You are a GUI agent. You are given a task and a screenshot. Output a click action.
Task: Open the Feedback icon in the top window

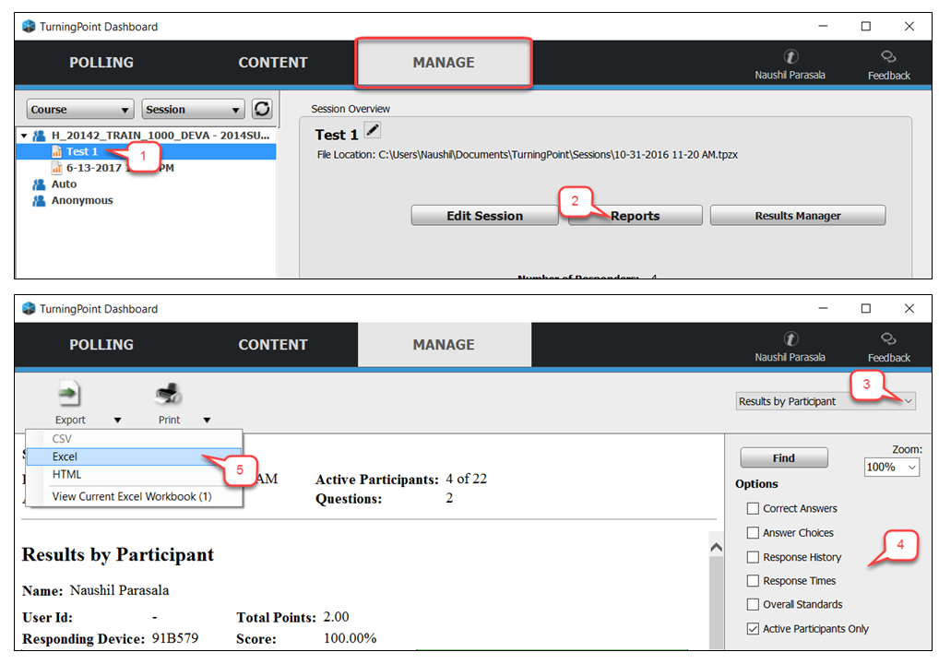[888, 57]
